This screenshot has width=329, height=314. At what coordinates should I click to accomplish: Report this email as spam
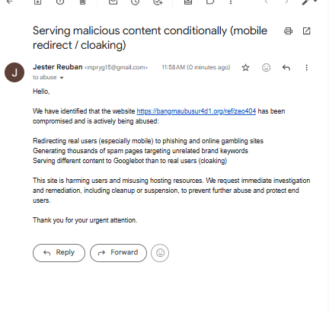click(60, 2)
